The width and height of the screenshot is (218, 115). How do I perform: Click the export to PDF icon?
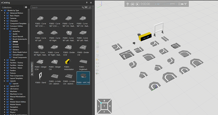[179, 4]
